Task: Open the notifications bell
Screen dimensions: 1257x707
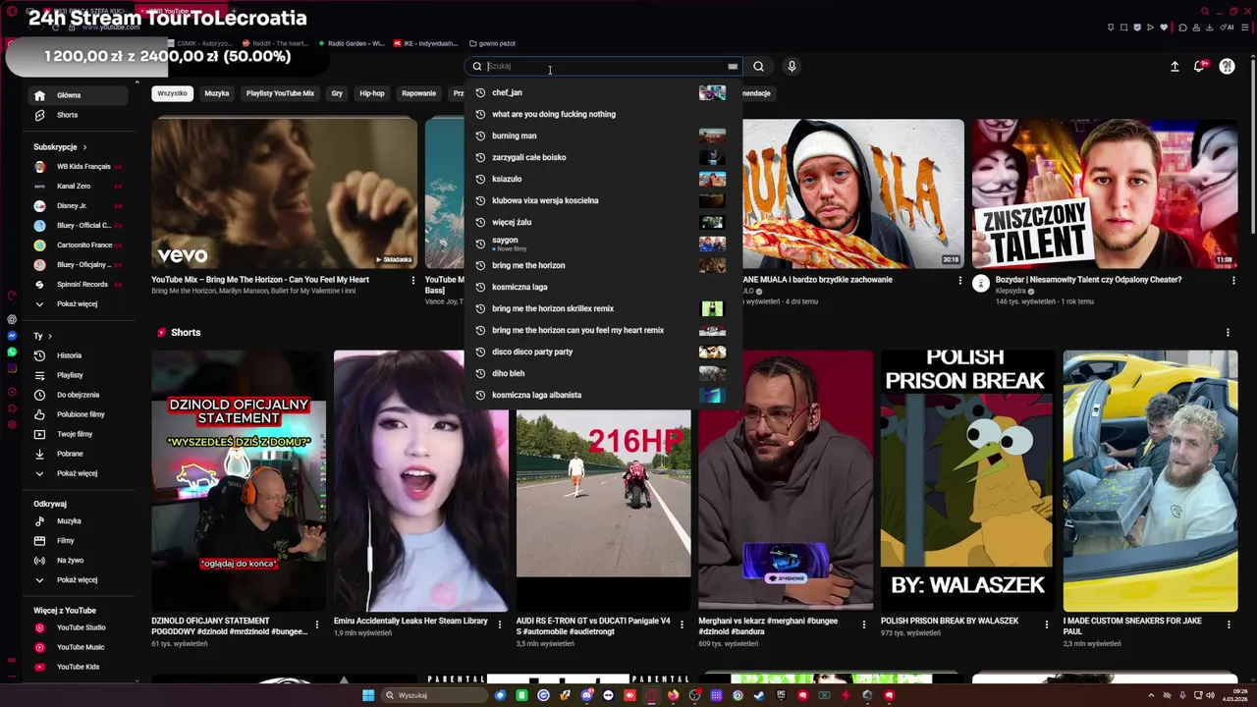Action: point(1200,66)
